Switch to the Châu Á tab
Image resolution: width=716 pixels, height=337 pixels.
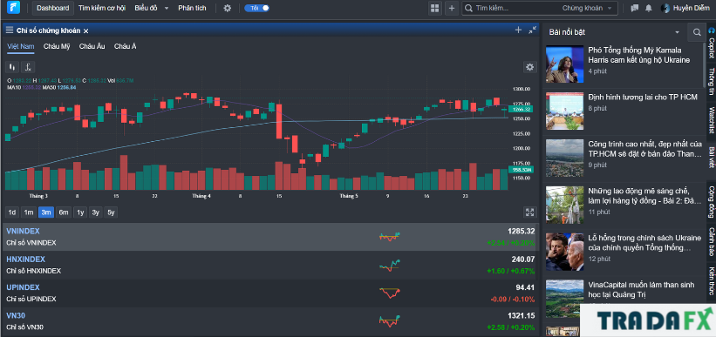pos(125,46)
